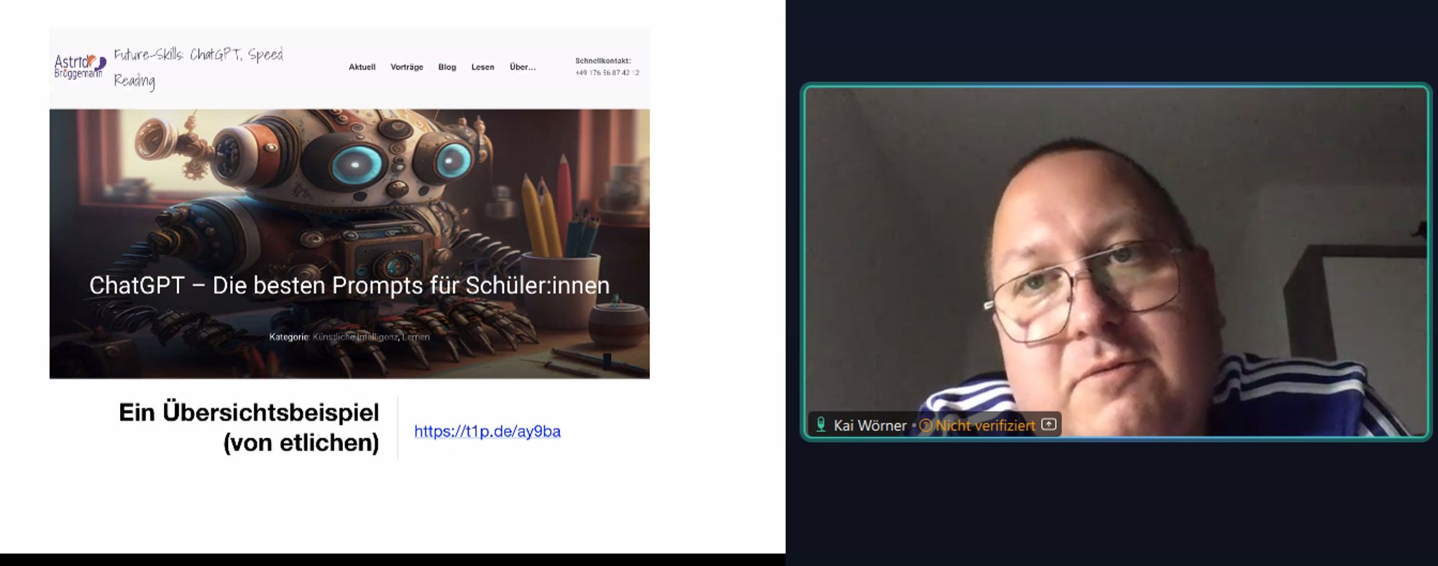Click the headline ChatGPT – Die besten Prompts
The image size is (1438, 566).
point(349,286)
